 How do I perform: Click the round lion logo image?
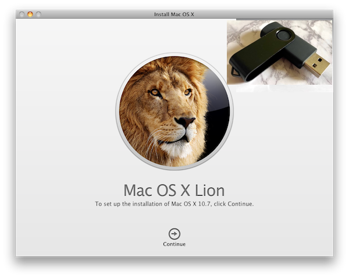174,111
